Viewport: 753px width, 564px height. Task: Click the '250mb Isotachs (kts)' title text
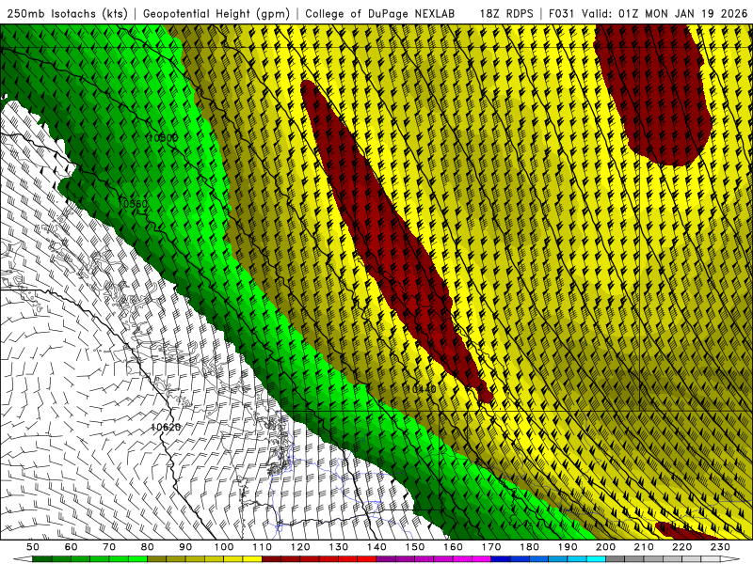pyautogui.click(x=67, y=13)
